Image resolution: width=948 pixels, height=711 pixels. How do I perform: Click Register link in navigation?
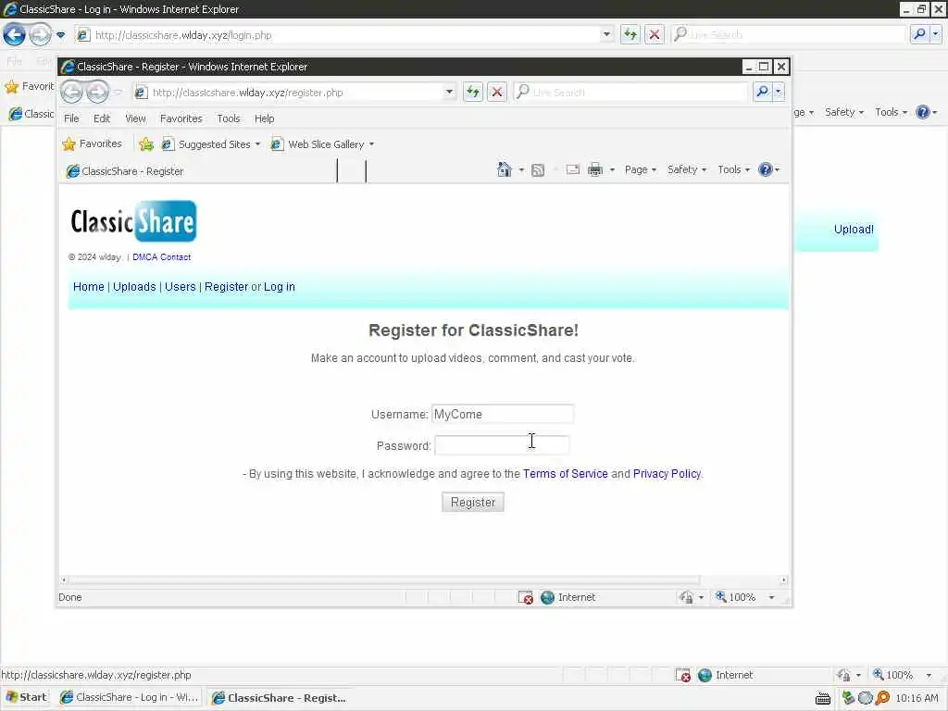226,287
